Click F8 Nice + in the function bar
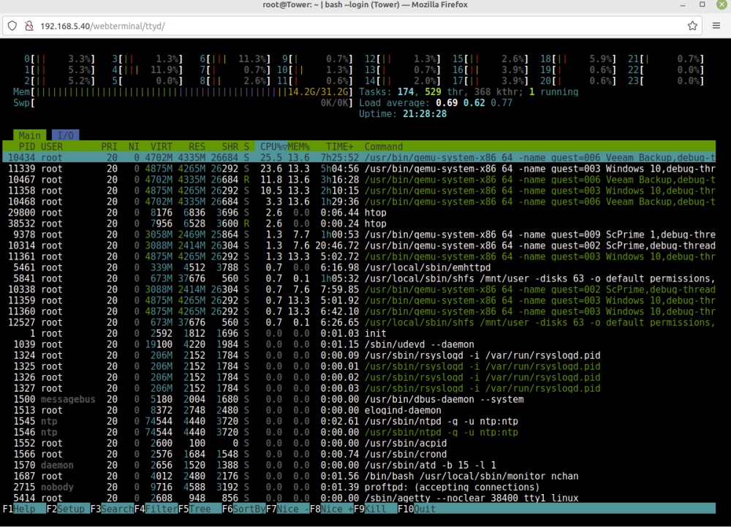The width and height of the screenshot is (731, 527). [x=331, y=509]
